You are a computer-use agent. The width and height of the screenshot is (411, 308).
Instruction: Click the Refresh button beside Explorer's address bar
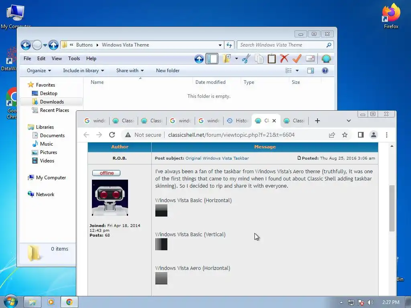[229, 45]
